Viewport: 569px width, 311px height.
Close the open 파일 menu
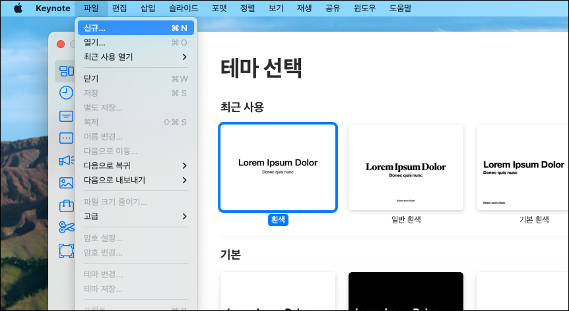(x=91, y=8)
